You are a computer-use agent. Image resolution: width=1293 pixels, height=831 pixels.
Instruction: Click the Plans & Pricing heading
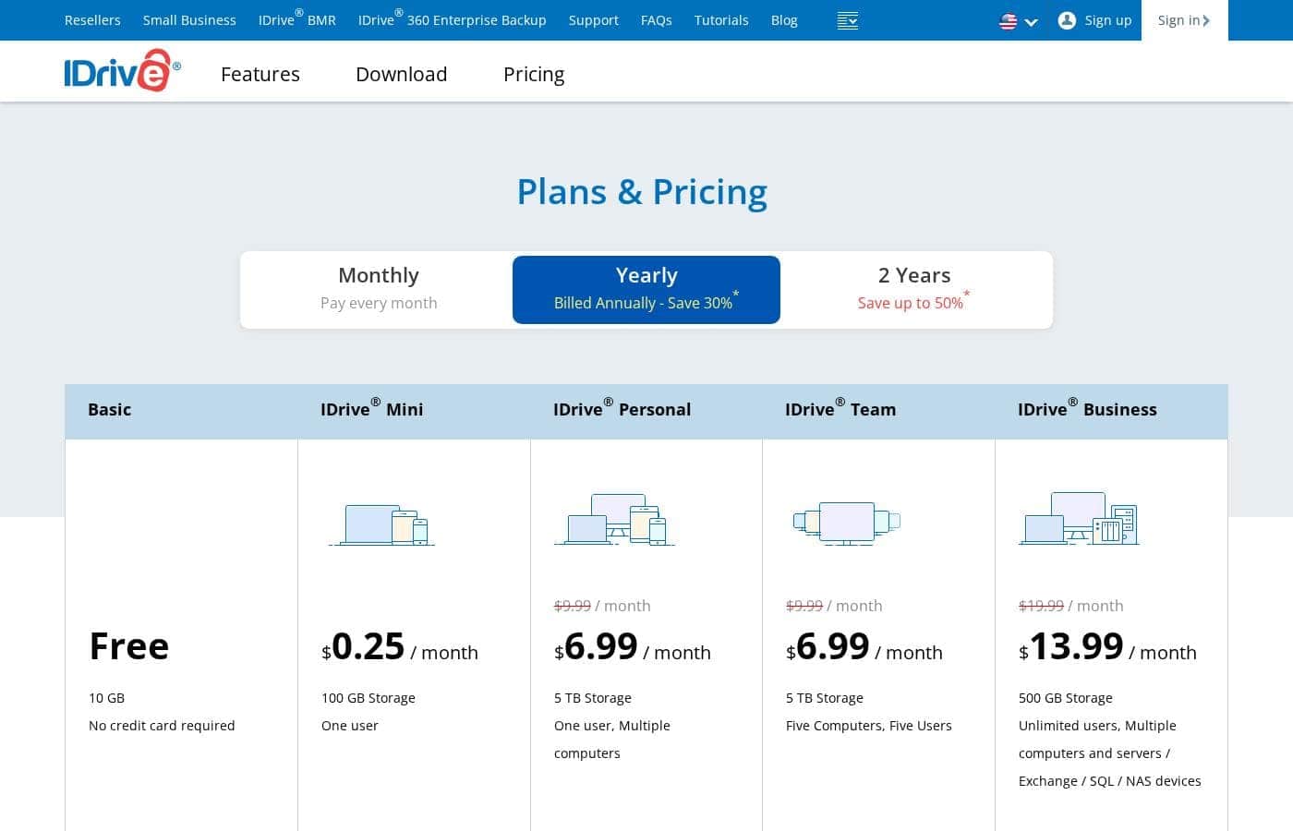point(642,192)
